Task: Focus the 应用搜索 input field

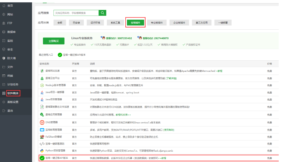Action: coord(76,13)
